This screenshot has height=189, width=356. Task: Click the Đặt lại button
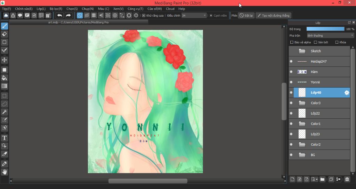click(x=246, y=15)
